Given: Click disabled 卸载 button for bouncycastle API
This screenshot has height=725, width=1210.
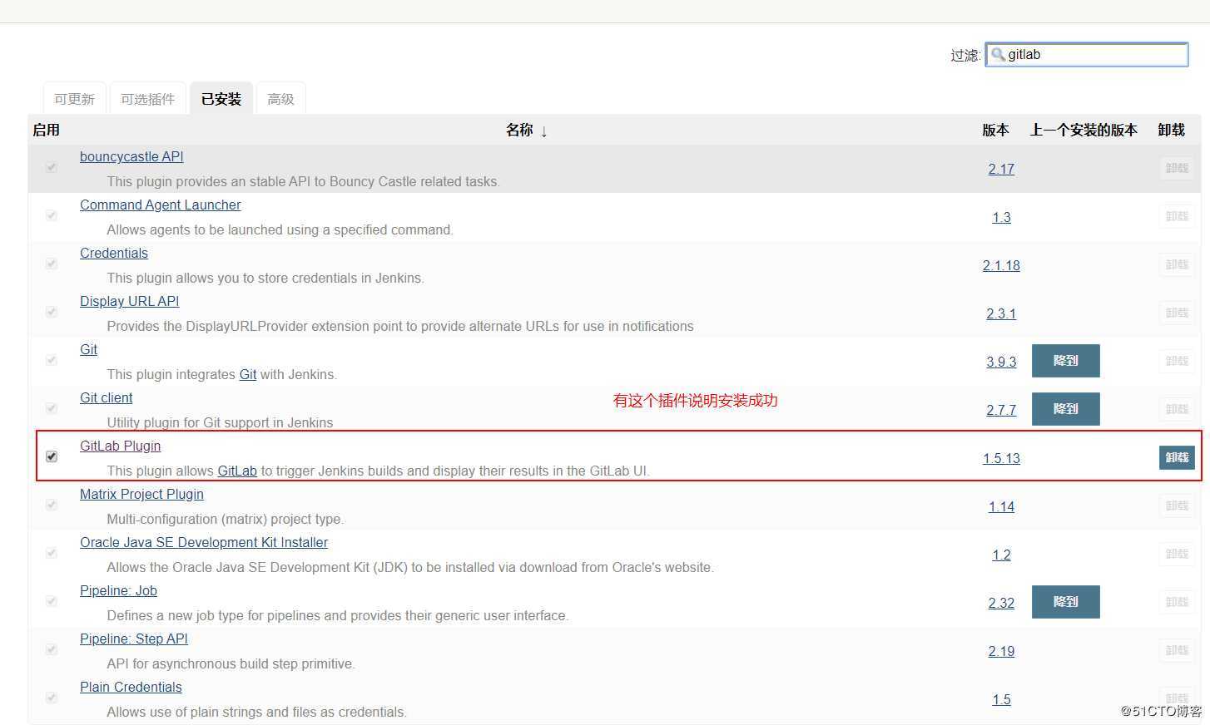Looking at the screenshot, I should (1177, 168).
